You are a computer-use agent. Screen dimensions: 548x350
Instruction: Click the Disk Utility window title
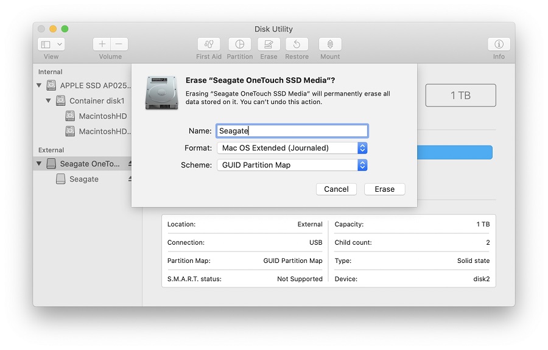click(273, 29)
